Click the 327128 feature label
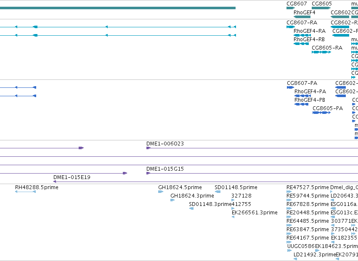This screenshot has height=261, width=358. [241, 196]
